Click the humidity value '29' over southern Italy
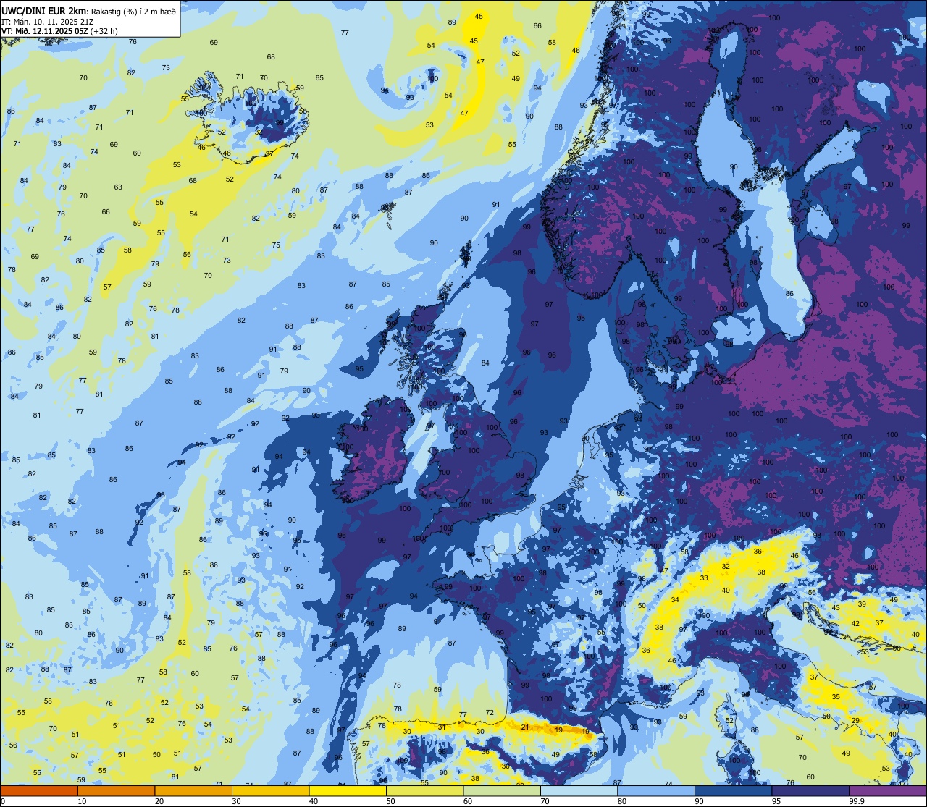The height and width of the screenshot is (807, 927). [855, 720]
